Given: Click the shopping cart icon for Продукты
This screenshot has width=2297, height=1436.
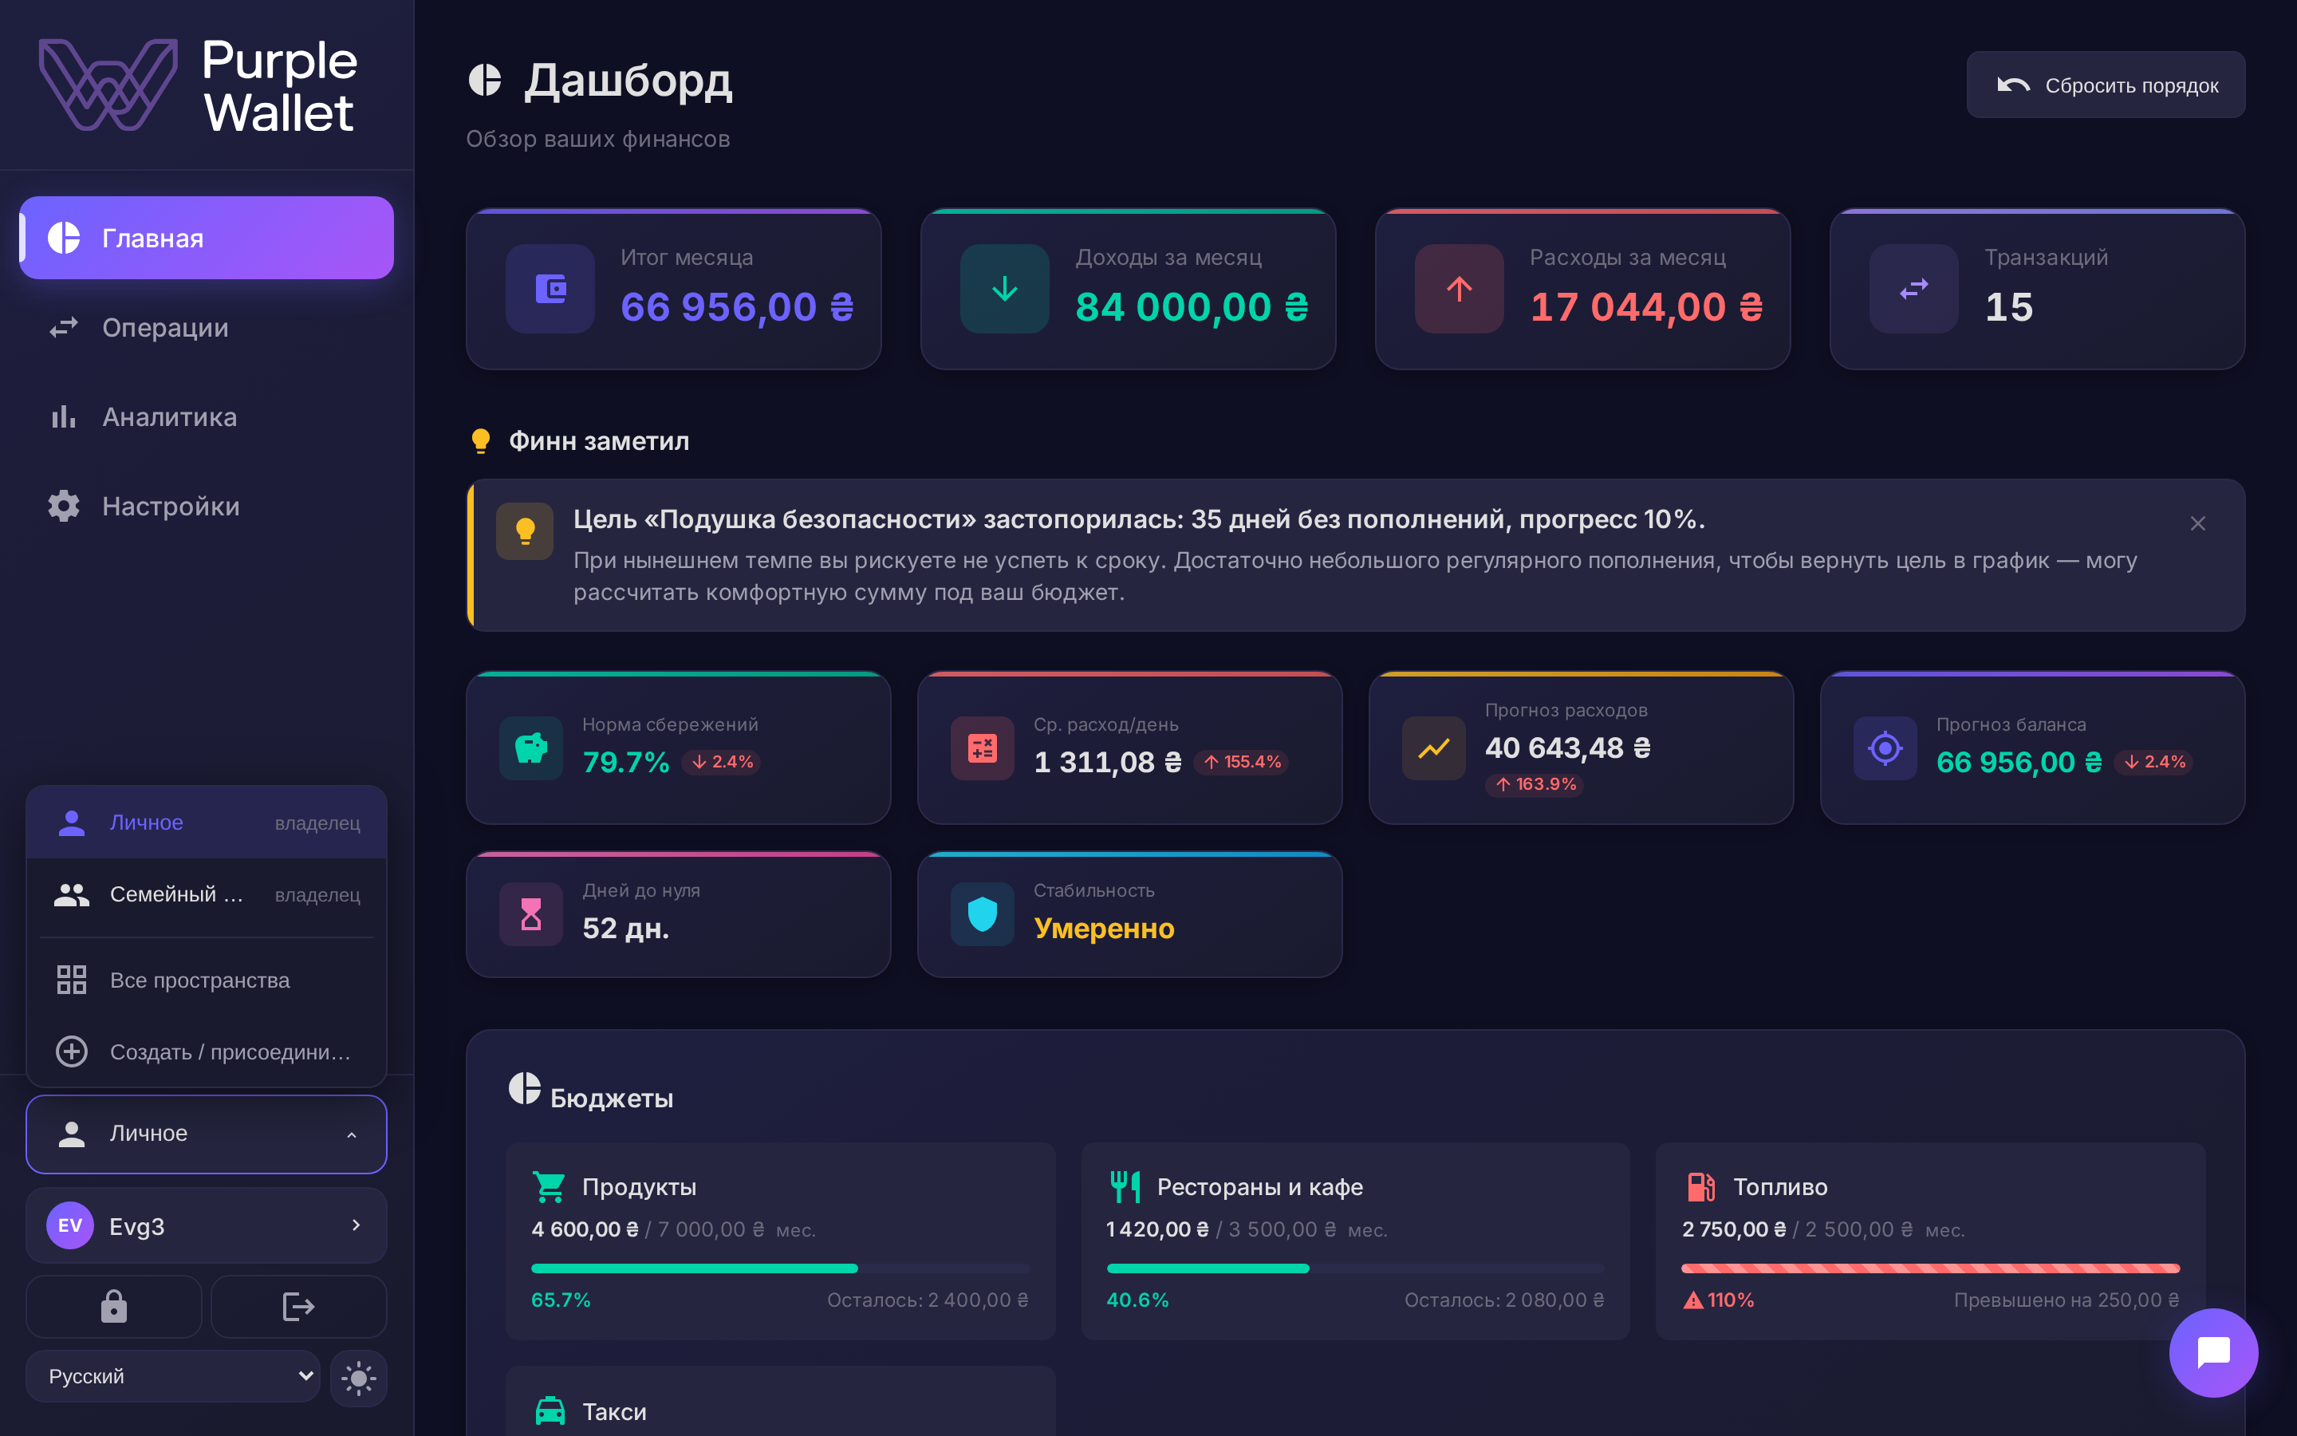Looking at the screenshot, I should (550, 1187).
